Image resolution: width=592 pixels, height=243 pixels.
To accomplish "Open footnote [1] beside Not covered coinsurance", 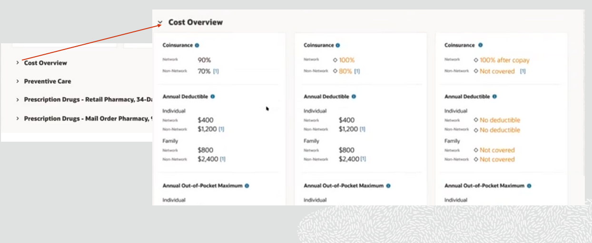I will (523, 71).
